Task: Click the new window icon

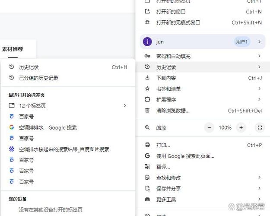Action: [147, 12]
